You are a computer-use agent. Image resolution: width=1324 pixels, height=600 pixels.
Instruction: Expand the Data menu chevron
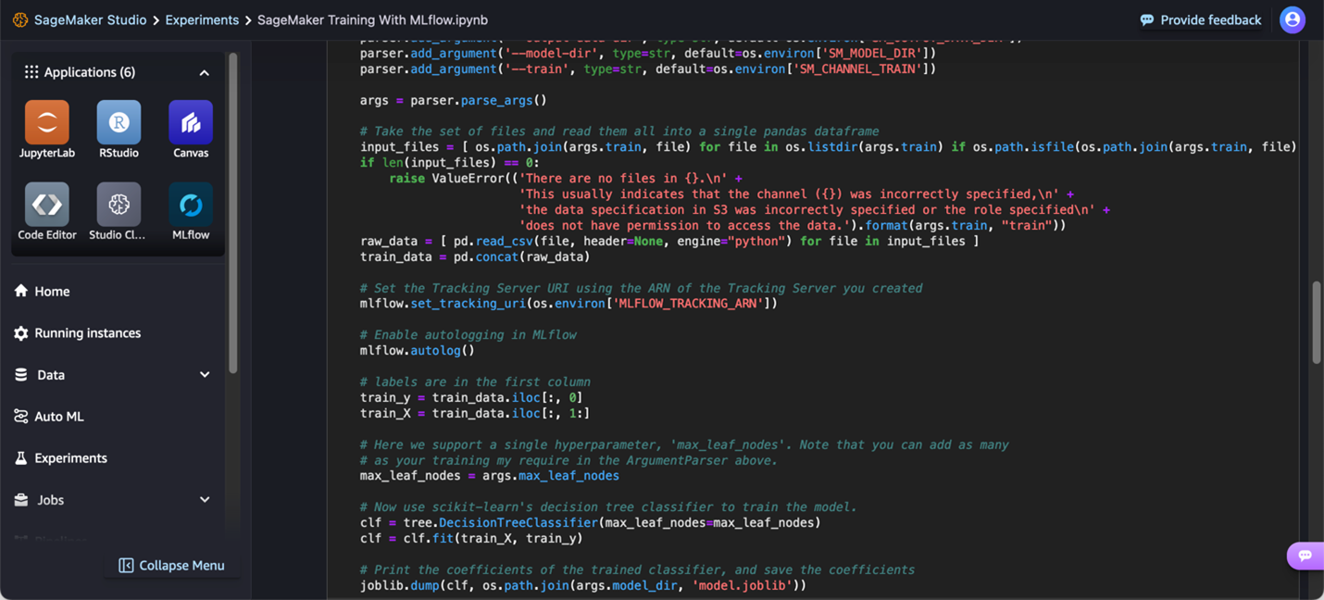pyautogui.click(x=205, y=374)
